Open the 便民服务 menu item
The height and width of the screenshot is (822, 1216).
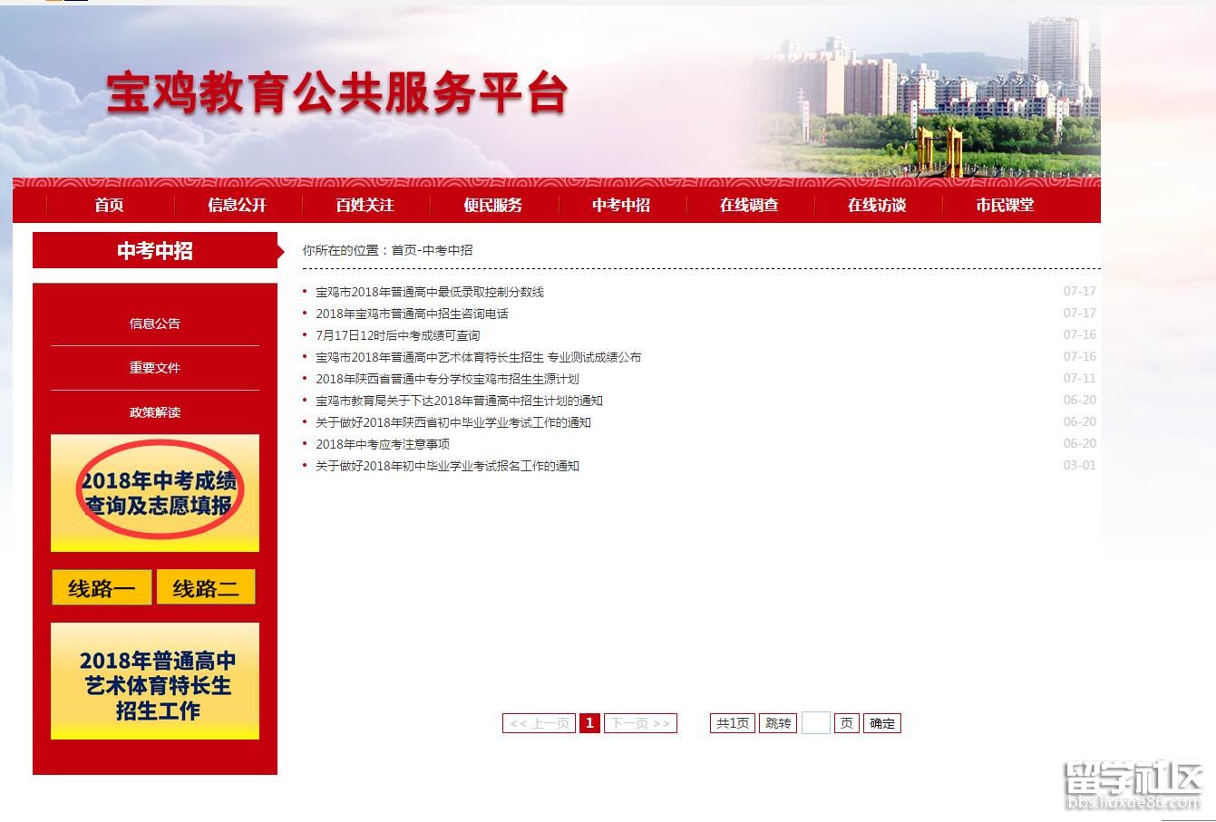click(492, 205)
